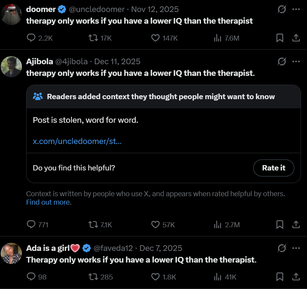Click the Find out more link
Screen dimensions: 307x289
tap(48, 203)
